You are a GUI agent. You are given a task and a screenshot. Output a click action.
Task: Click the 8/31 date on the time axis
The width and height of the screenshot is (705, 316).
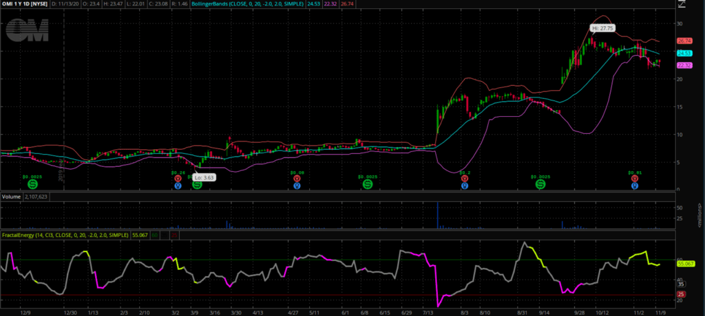tap(522, 312)
